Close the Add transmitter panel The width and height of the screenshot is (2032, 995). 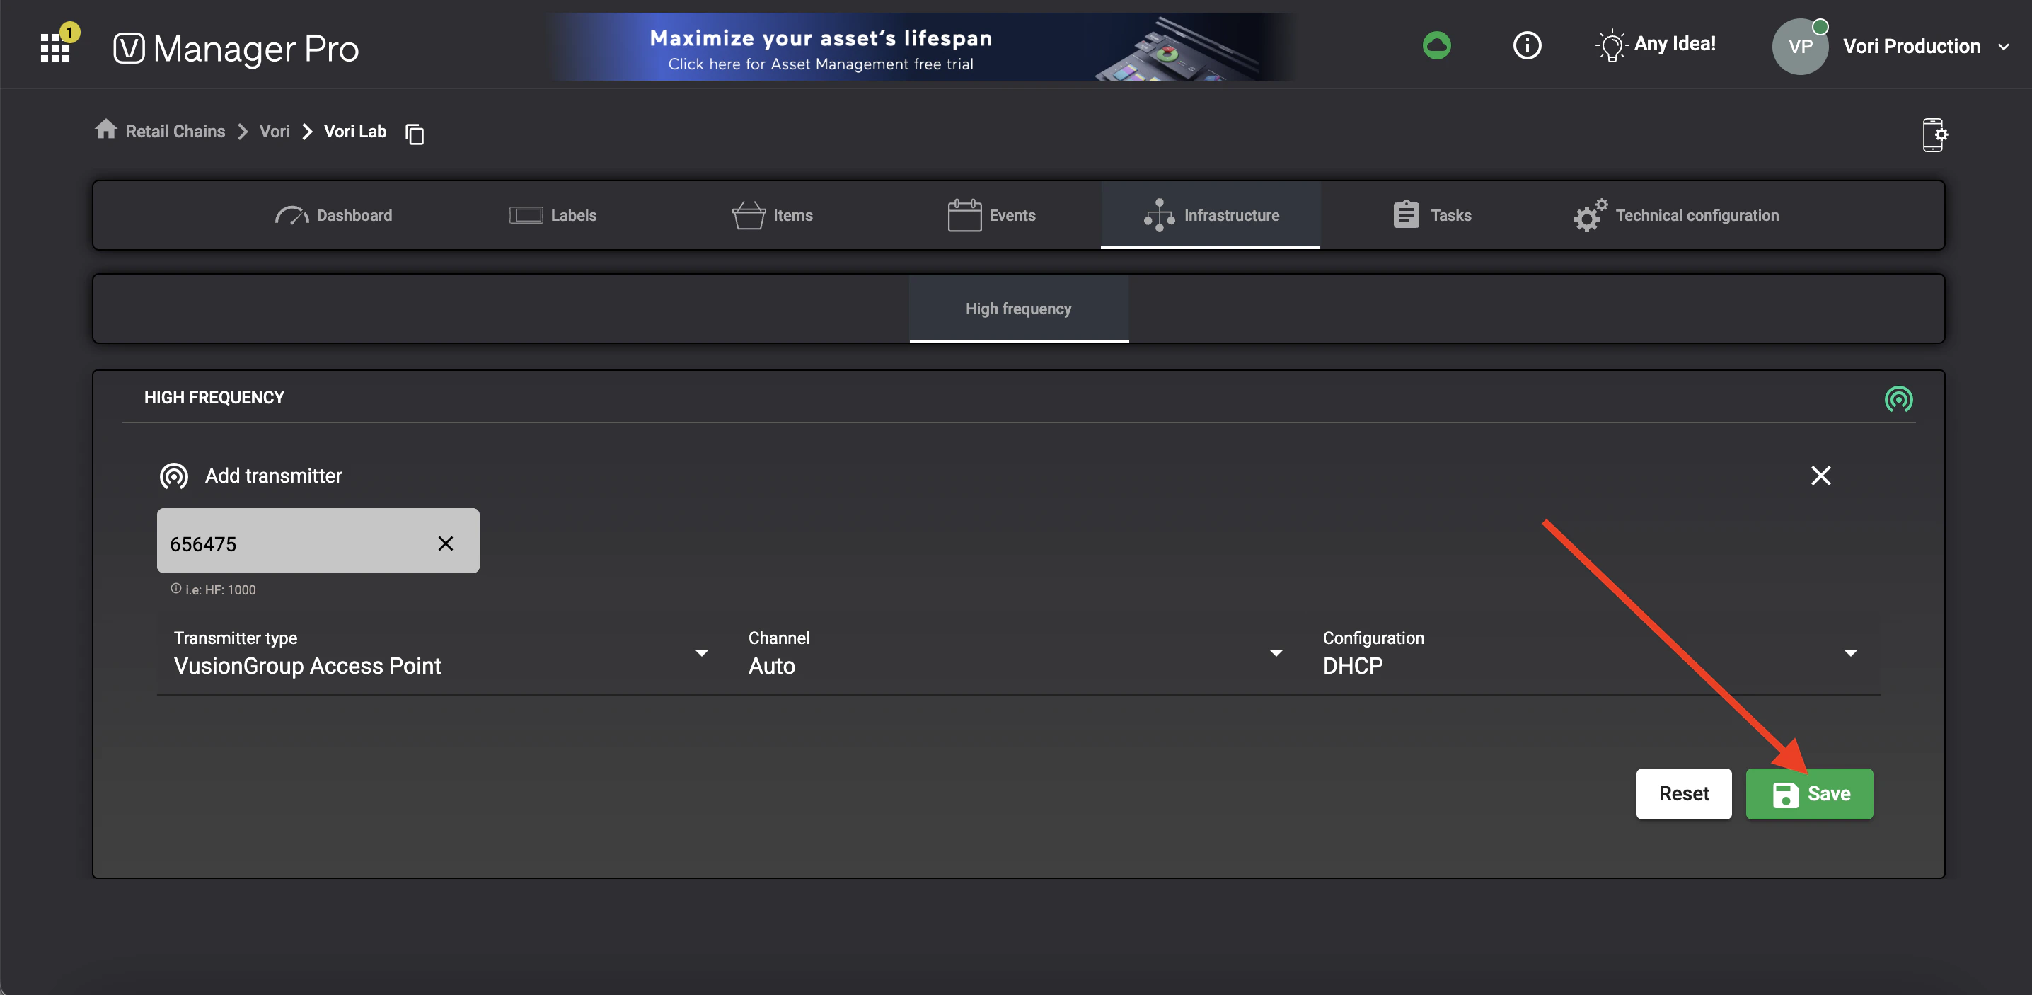click(1820, 476)
